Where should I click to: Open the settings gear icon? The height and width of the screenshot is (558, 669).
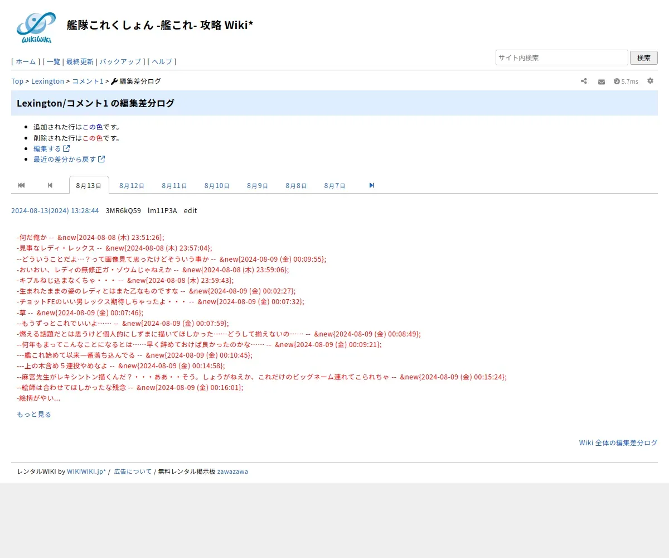(650, 81)
